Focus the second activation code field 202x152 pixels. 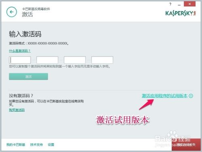[x=47, y=60]
